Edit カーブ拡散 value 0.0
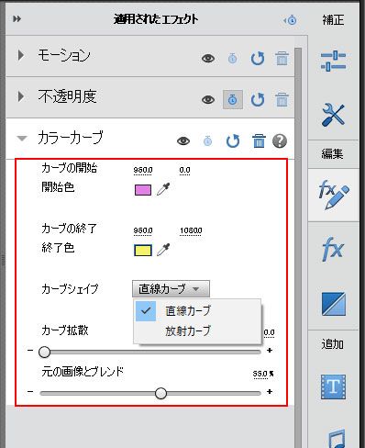 coord(269,332)
